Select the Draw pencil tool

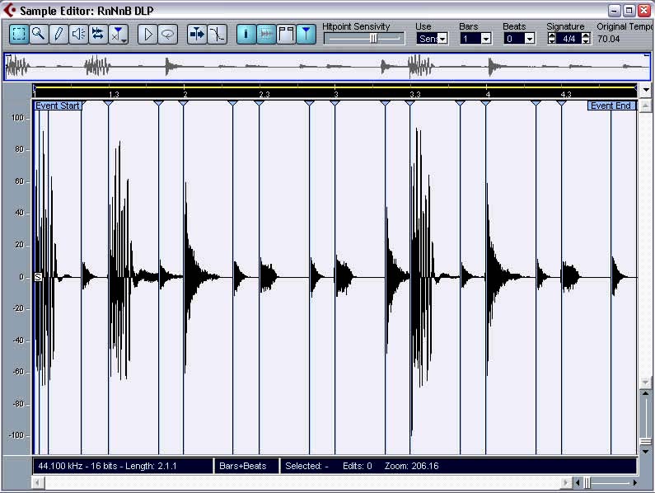point(58,34)
